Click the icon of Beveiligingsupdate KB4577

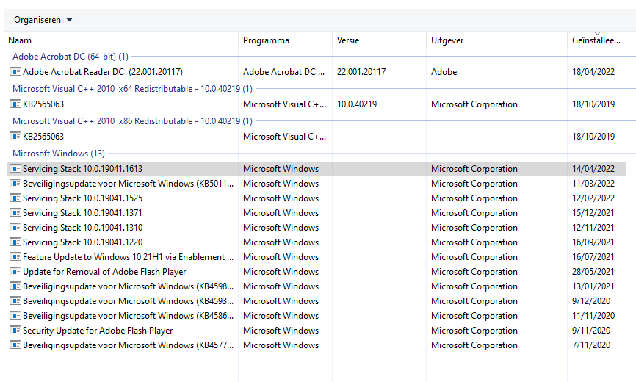[x=15, y=345]
